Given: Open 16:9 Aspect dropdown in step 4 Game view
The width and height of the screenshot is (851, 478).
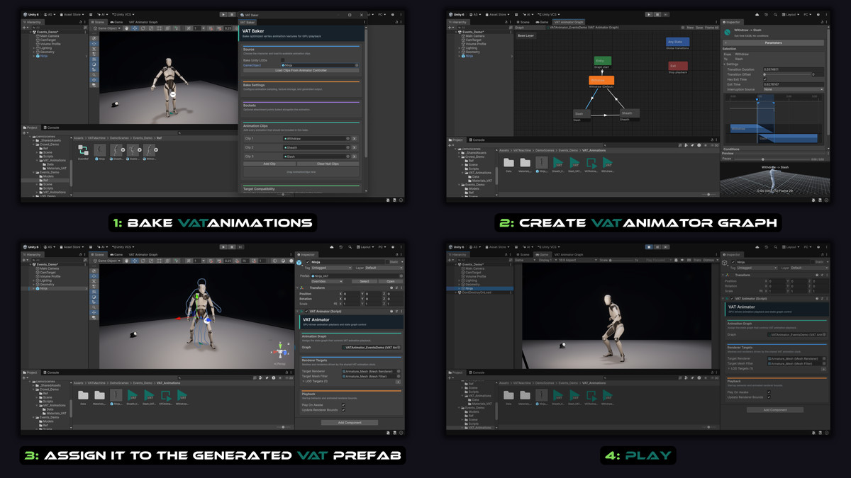Looking at the screenshot, I should tap(578, 260).
